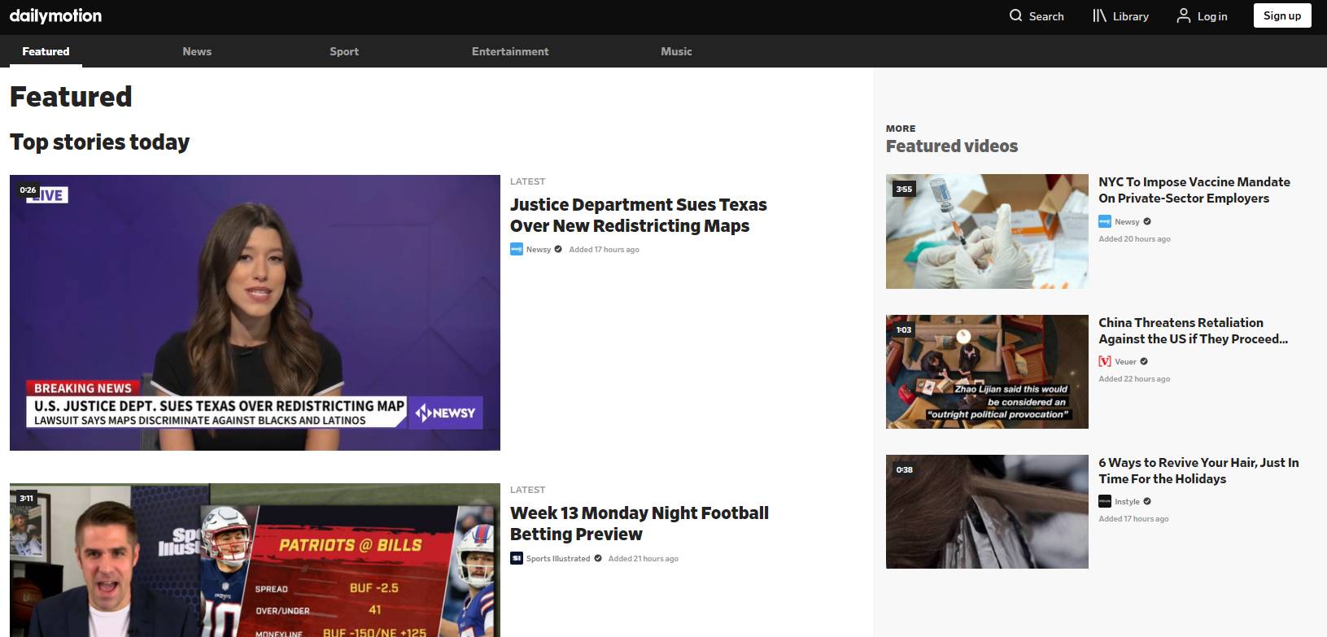Click Newsy icon under NYC vaccine video

pyautogui.click(x=1104, y=221)
